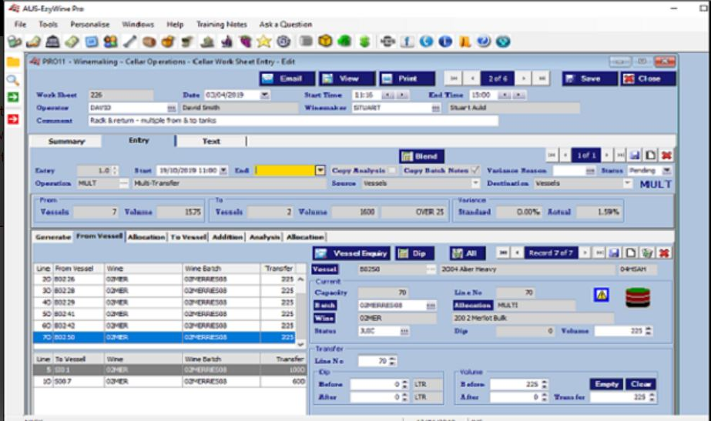Click the scroll down arrow in From Vessel list
The height and width of the screenshot is (421, 711).
(x=300, y=344)
